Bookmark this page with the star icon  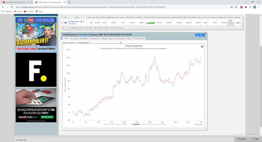(x=236, y=7)
